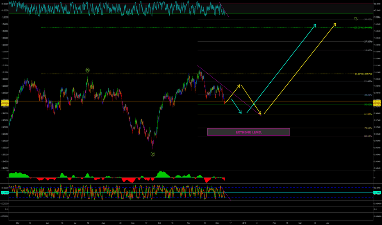
Task: Select the 78.60% retracement label
Action: [368, 128]
